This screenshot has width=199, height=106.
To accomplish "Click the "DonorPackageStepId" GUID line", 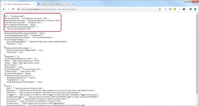I will pyautogui.click(x=37, y=42).
